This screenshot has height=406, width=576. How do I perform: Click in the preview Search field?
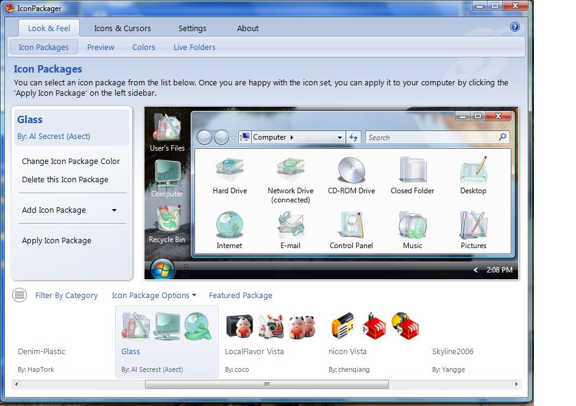pos(437,137)
